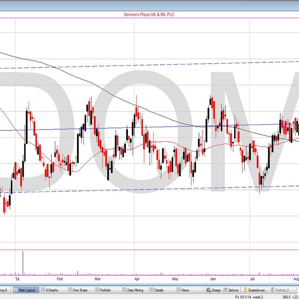Click the 560.5 price in status bar
The height and width of the screenshot is (299, 299).
(287, 297)
